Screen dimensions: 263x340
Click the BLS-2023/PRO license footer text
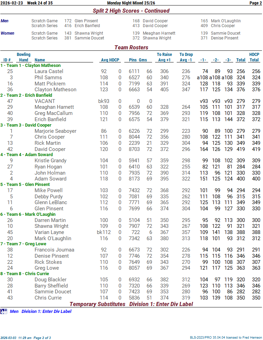[x=226, y=338]
